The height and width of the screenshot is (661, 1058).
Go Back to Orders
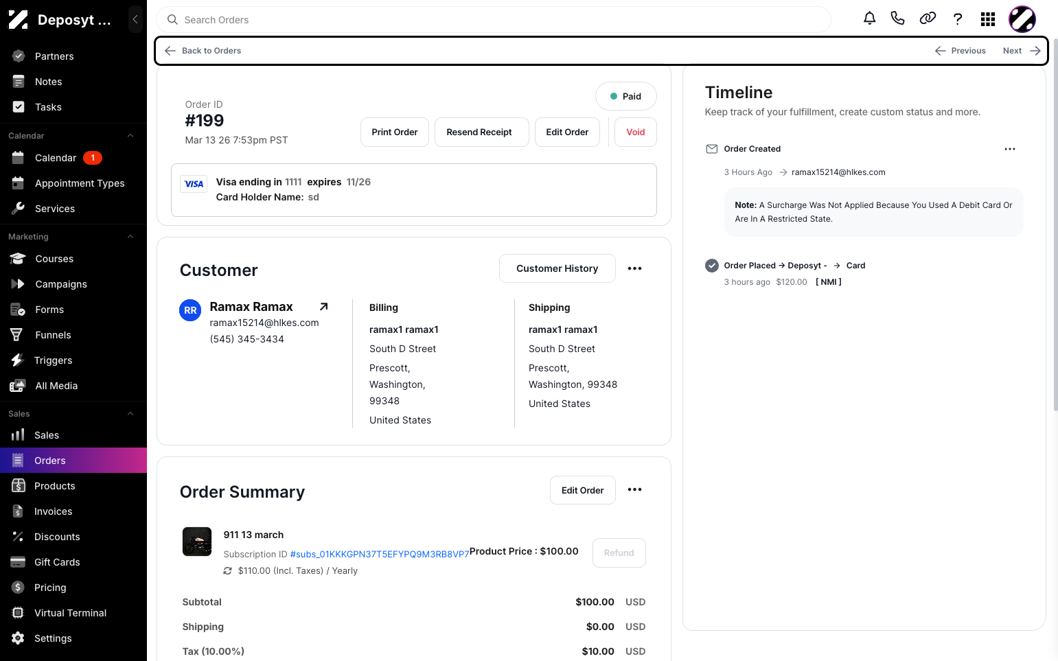pos(203,51)
